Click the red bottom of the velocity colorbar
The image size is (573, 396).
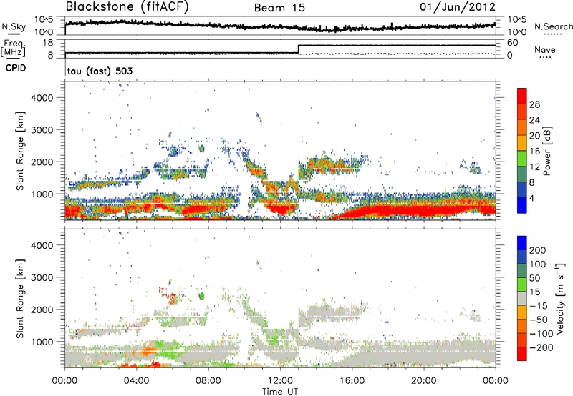522,354
